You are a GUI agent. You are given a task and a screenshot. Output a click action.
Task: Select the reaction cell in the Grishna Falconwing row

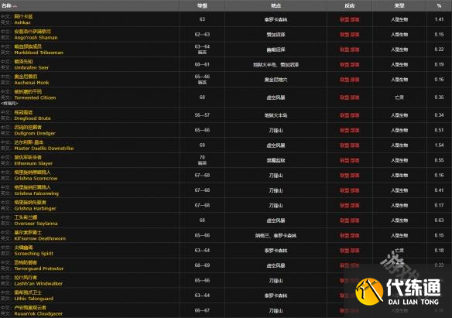[349, 190]
